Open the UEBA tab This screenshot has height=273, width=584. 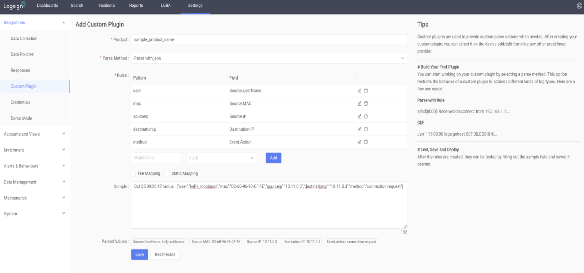pos(166,6)
